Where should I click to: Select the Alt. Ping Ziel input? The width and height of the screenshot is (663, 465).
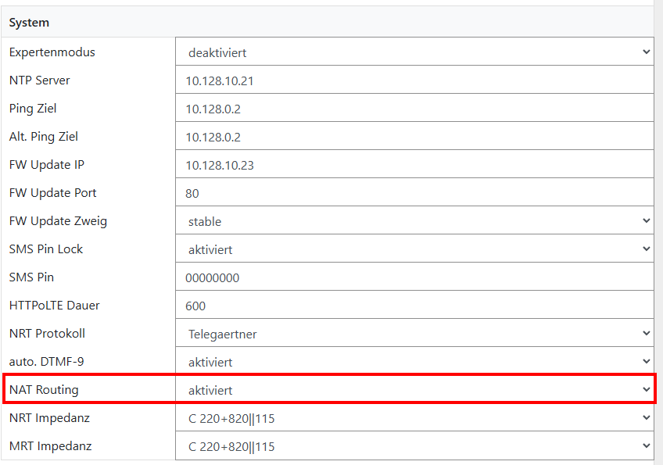[414, 137]
